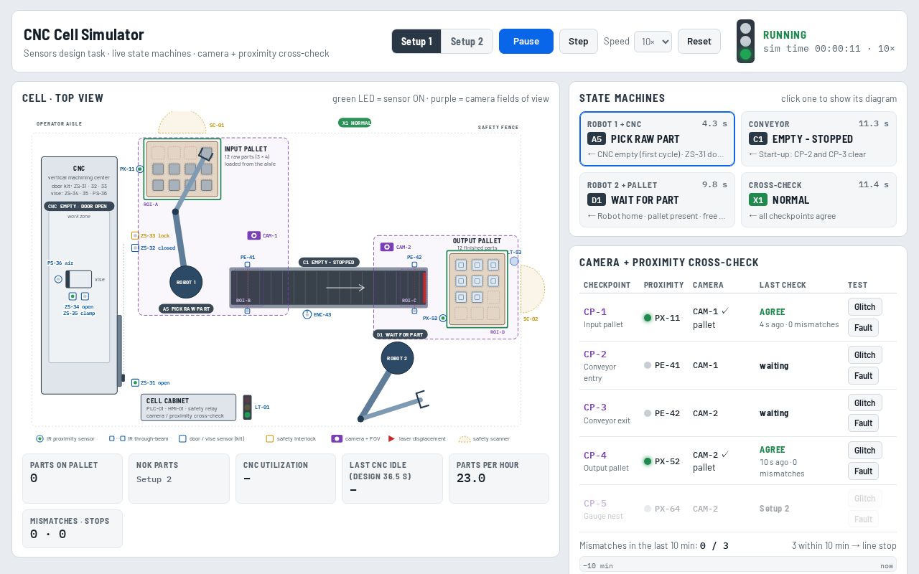Click the X1 NORMAL status badge
This screenshot has height=574, width=919.
(x=355, y=123)
